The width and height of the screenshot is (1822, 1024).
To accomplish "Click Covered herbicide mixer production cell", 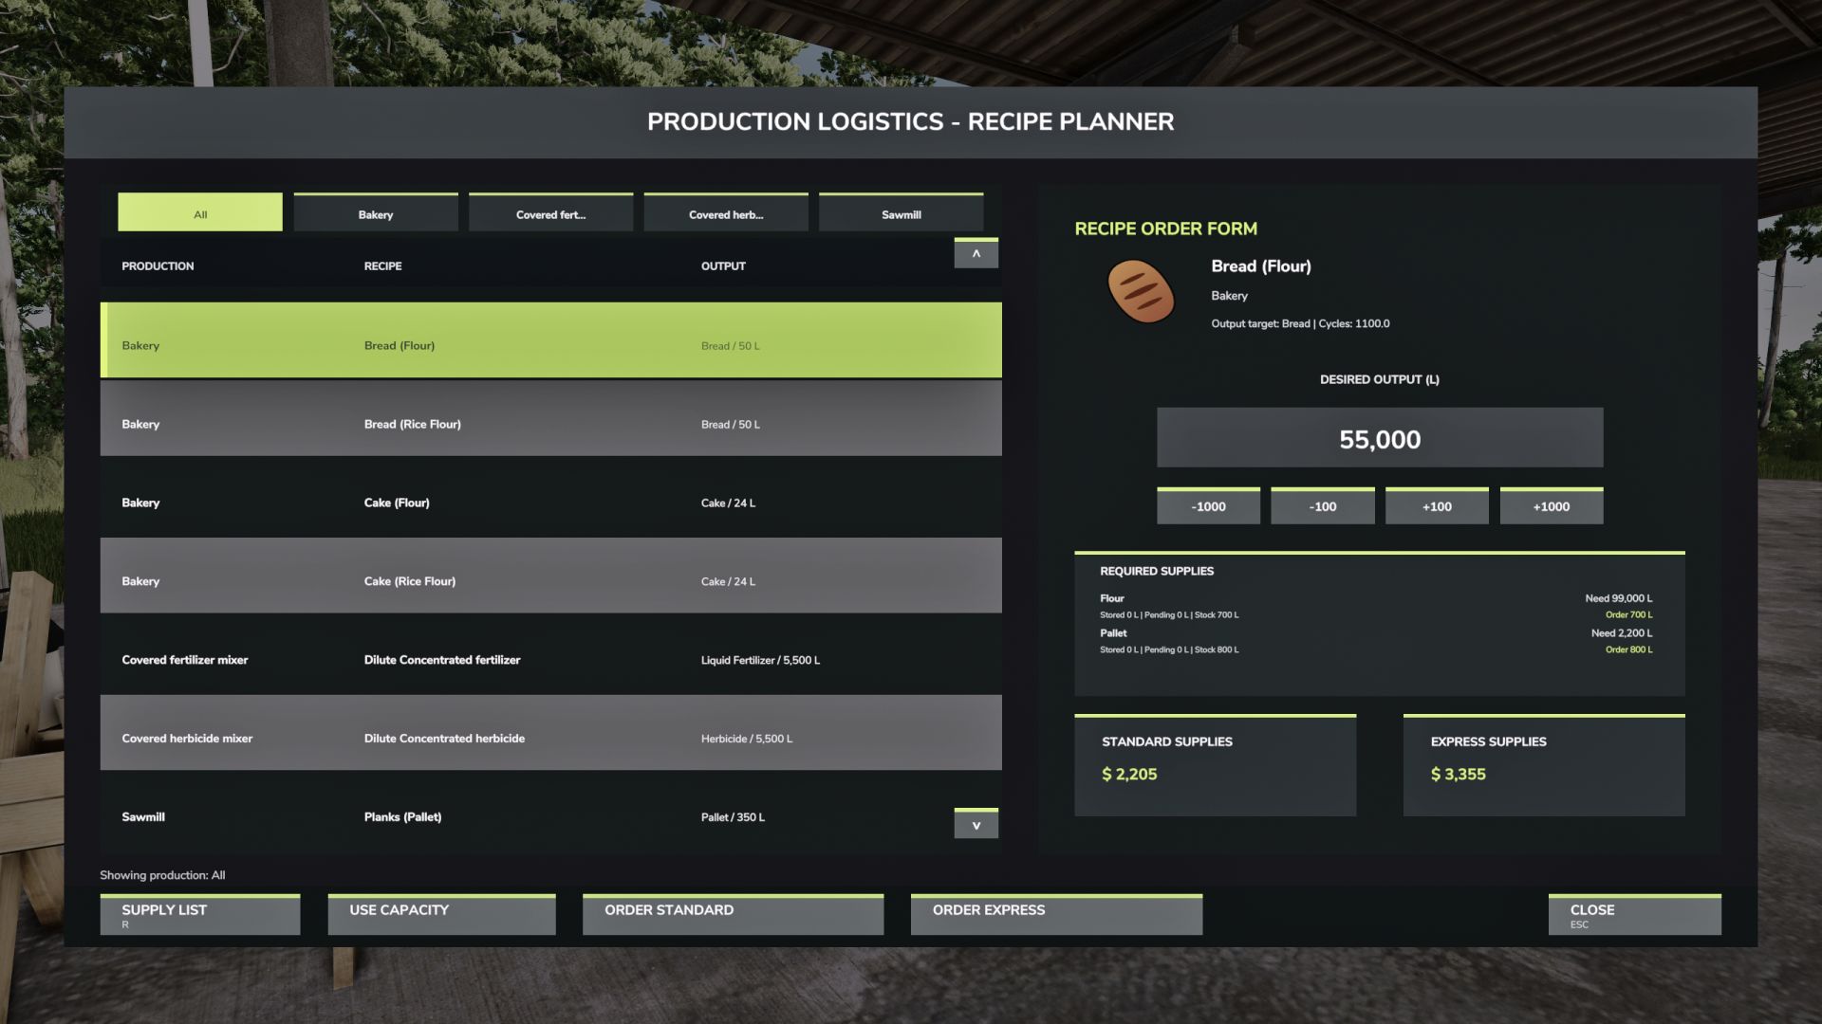I will click(187, 739).
